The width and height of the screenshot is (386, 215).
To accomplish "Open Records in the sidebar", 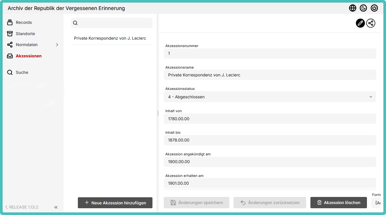I will [24, 23].
